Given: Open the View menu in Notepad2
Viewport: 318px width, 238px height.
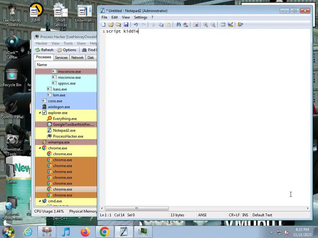Looking at the screenshot, I should (126, 17).
